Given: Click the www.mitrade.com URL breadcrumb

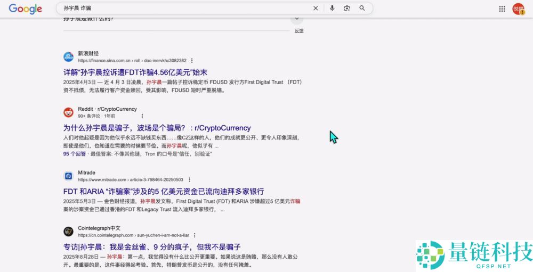Looking at the screenshot, I should [x=131, y=179].
